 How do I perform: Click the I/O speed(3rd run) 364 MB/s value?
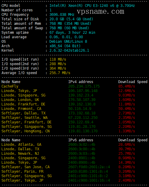pos(58,68)
